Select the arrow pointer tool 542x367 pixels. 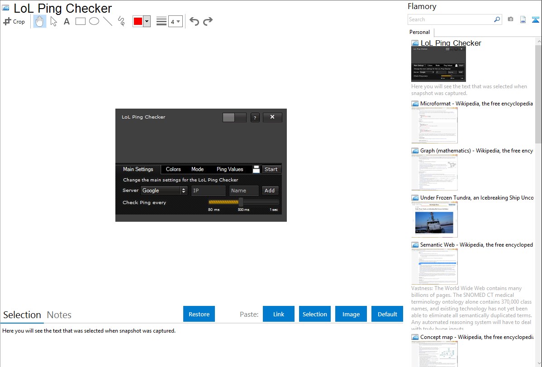tap(53, 21)
